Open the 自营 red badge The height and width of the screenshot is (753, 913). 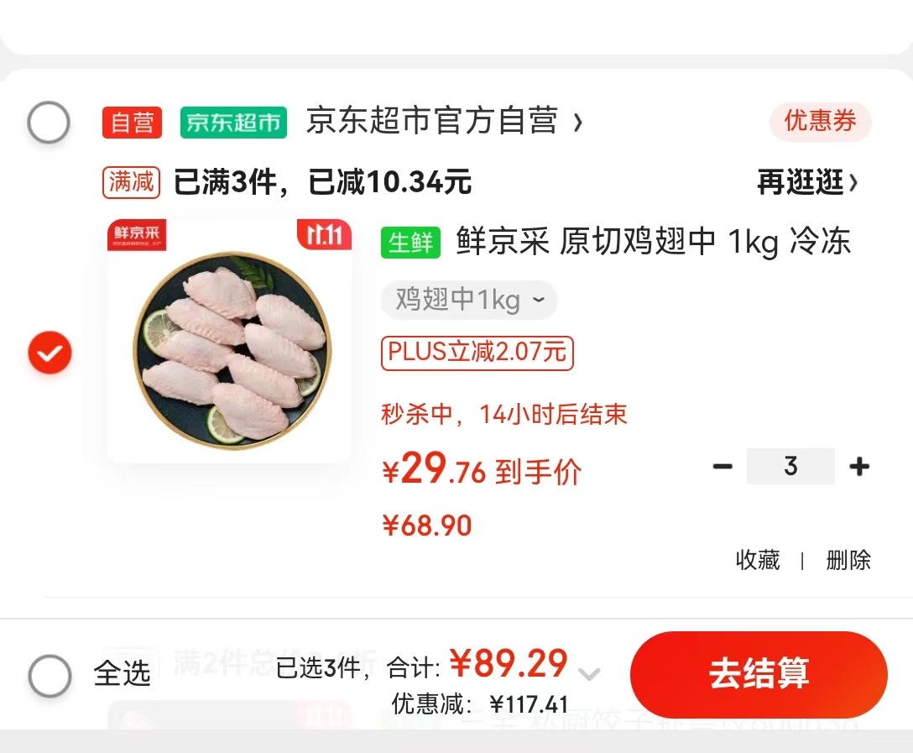coord(133,123)
